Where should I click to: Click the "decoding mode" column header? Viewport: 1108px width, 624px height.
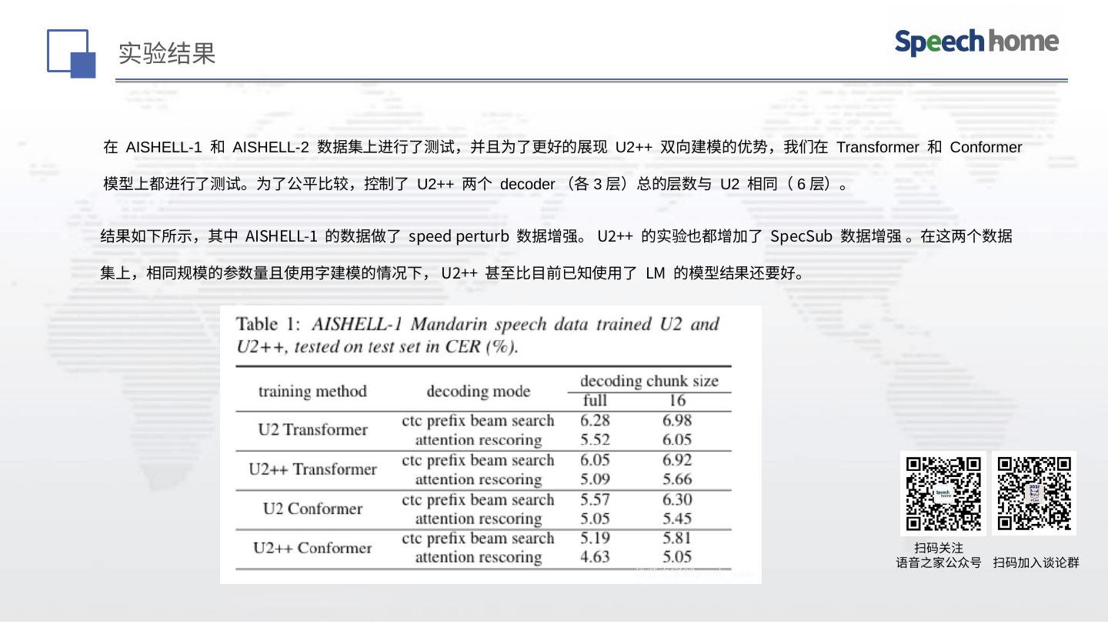coord(478,391)
